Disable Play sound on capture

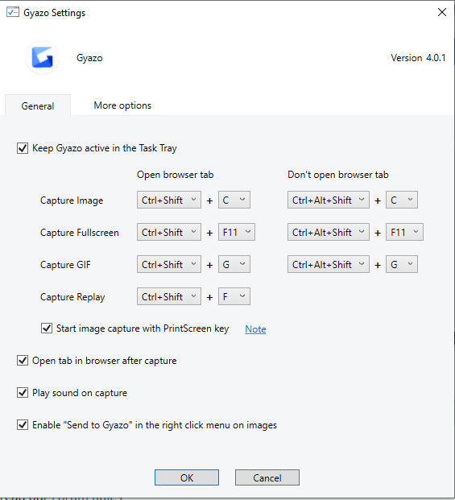[x=23, y=393]
